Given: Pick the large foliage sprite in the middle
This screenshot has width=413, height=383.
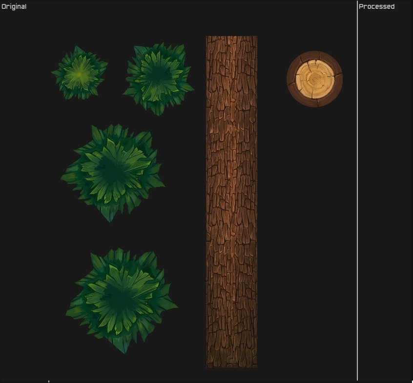Looking at the screenshot, I should point(113,173).
